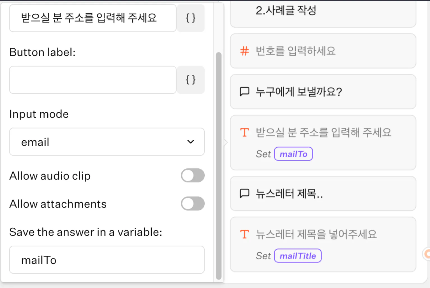The width and height of the screenshot is (430, 288).
Task: Click the T icon on 뉴스레터 제목을 넣어주세요 block
Action: [x=244, y=234]
